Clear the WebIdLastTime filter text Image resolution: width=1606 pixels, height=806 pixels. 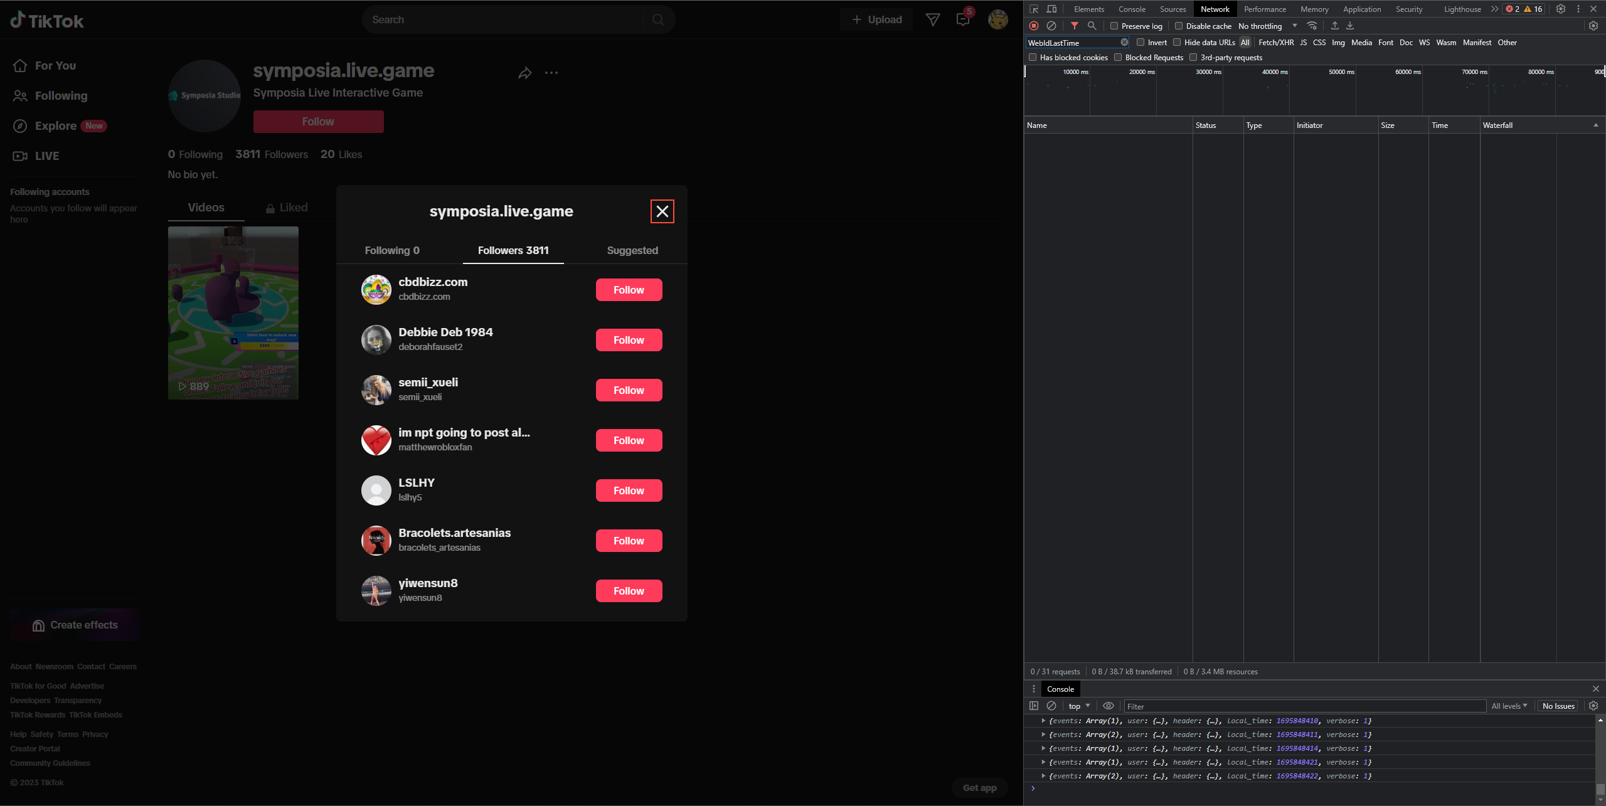tap(1124, 42)
